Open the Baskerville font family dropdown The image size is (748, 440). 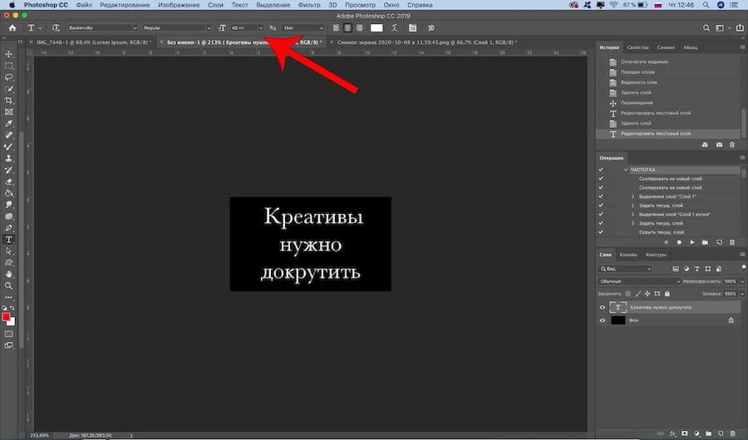pyautogui.click(x=134, y=27)
